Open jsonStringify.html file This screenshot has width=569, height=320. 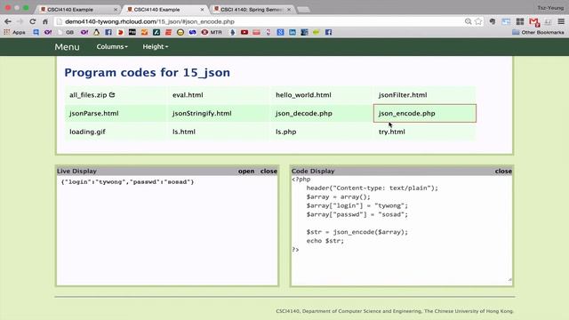(202, 113)
